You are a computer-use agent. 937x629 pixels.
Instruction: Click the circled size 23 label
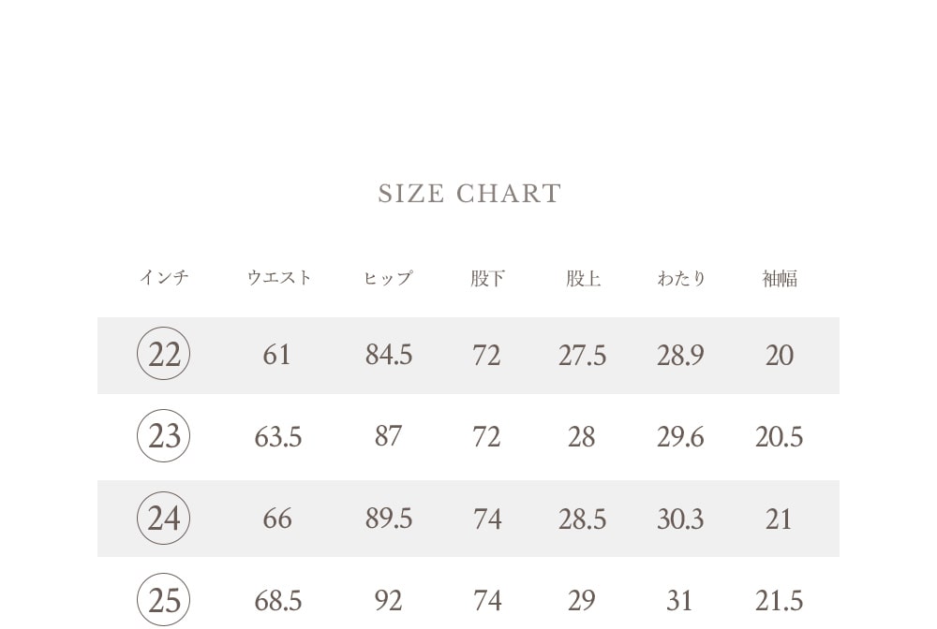pyautogui.click(x=163, y=435)
